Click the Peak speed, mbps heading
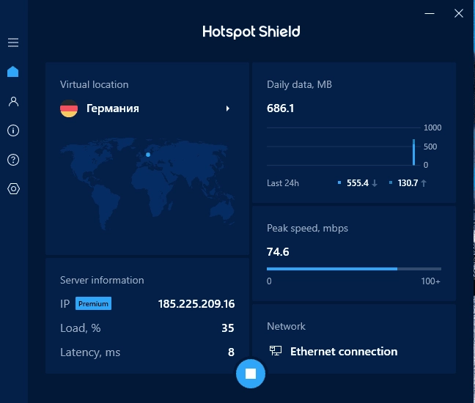The image size is (475, 403). [x=307, y=229]
